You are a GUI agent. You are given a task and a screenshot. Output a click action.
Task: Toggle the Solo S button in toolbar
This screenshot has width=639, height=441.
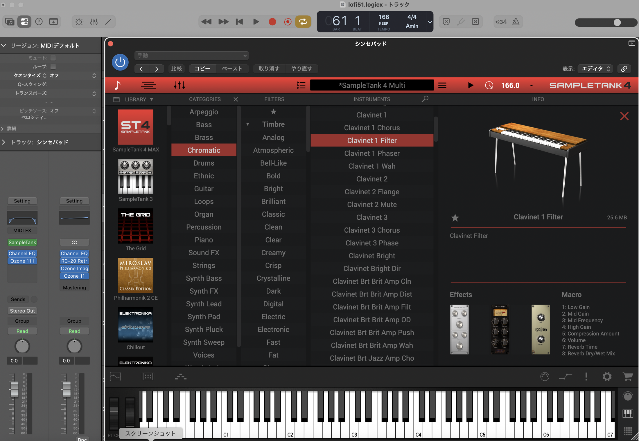point(475,21)
